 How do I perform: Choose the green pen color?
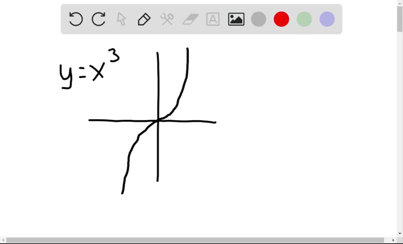coord(304,18)
